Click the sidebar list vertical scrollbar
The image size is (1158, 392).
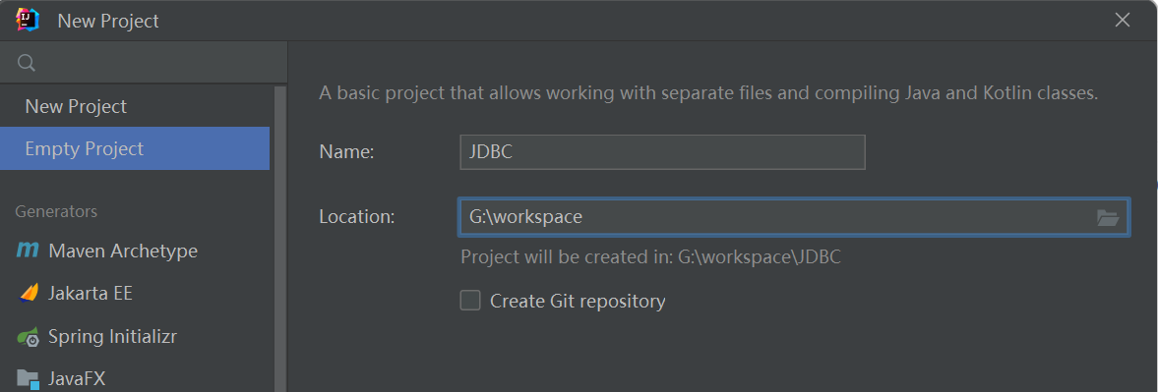point(279,239)
